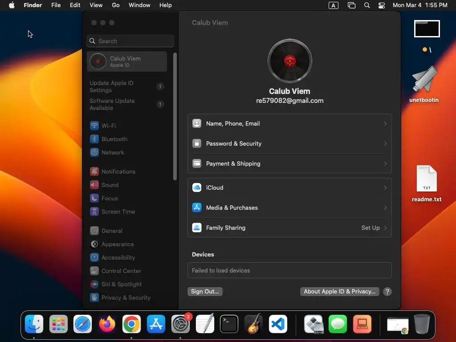
Task: Select unetbootin icon on desktop
Action: 424,84
